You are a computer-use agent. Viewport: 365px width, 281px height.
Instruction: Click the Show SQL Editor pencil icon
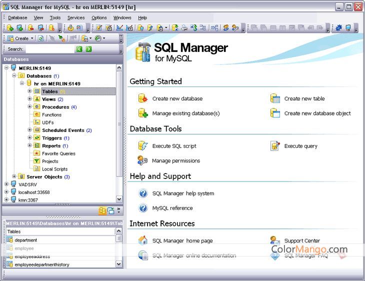tap(99, 28)
